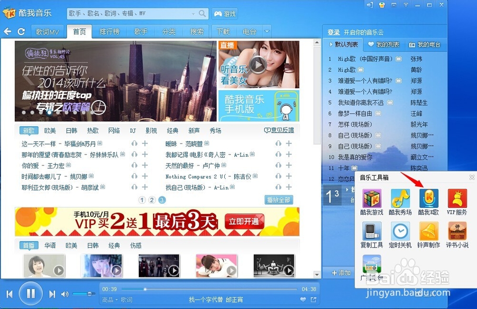Expand the search box dropdown arrow
Screen dimensions: 477x309
tap(193, 14)
